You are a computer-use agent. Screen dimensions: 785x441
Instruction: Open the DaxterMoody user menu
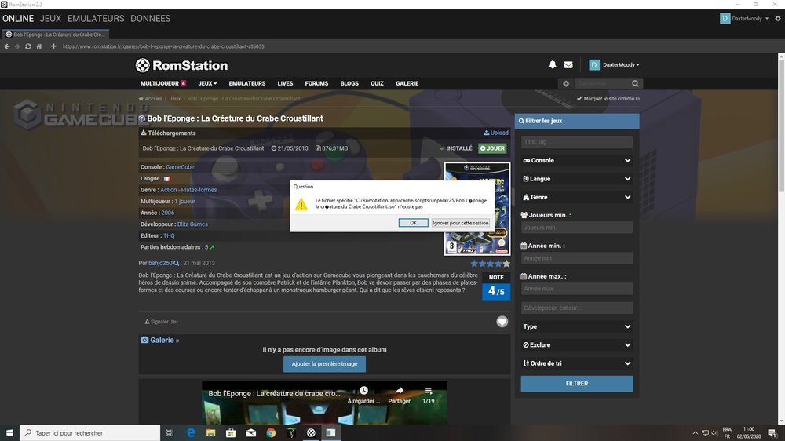click(x=615, y=65)
